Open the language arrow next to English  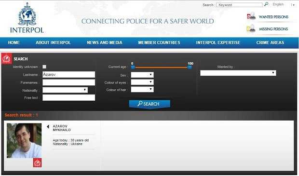pyautogui.click(x=293, y=5)
